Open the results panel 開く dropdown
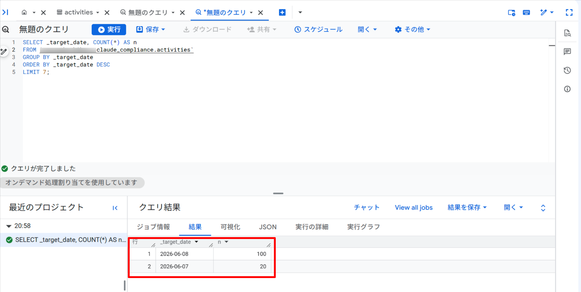The image size is (581, 292). pos(513,207)
